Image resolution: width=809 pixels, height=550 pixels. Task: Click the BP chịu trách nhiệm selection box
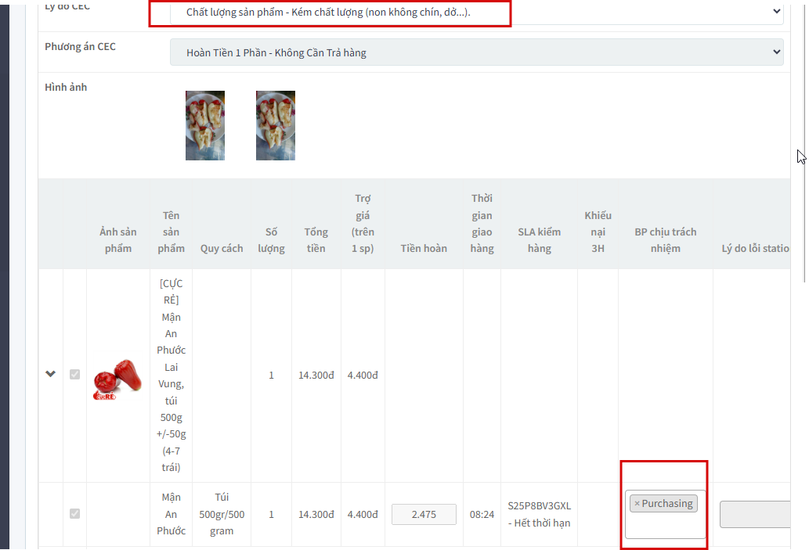[x=665, y=514]
